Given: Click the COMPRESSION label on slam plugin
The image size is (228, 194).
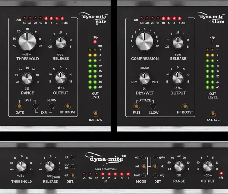Looking at the screenshot, I should [145, 59].
